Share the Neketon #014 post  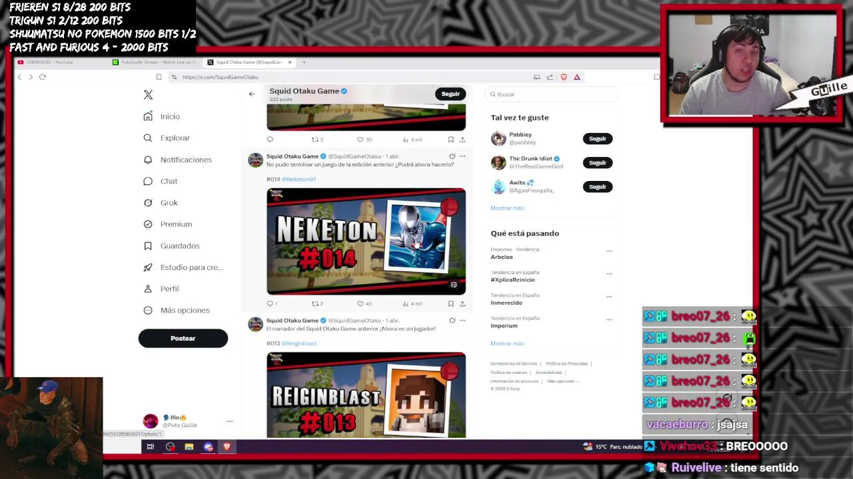462,303
